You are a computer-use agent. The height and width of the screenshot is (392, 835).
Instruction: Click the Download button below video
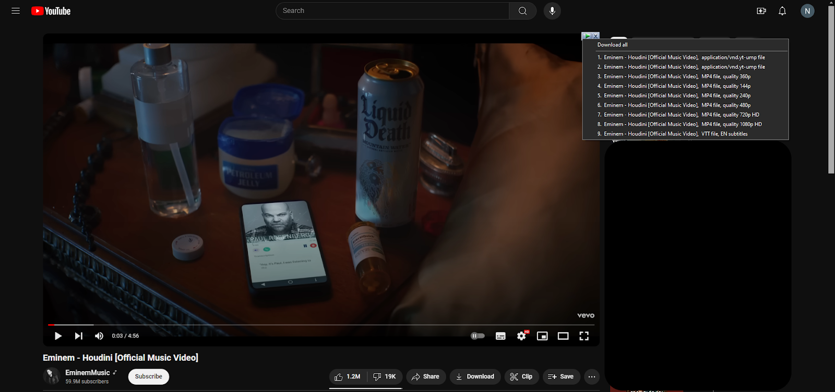click(x=475, y=376)
